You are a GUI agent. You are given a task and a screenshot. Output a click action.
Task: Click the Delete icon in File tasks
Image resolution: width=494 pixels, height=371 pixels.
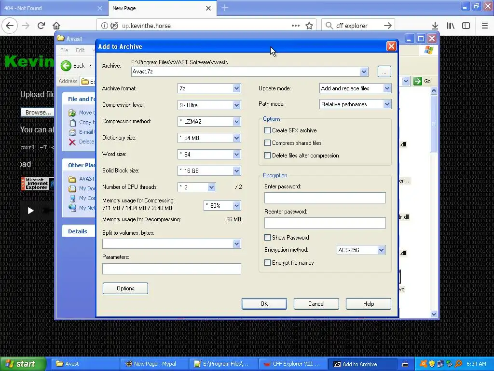pyautogui.click(x=72, y=142)
